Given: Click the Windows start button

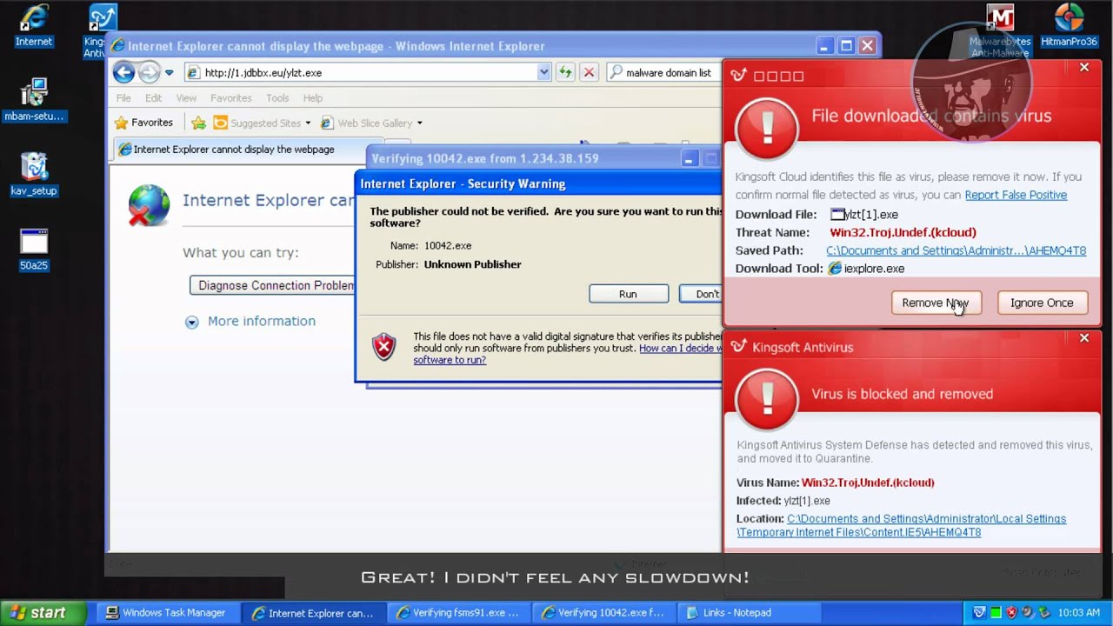Looking at the screenshot, I should (x=43, y=613).
